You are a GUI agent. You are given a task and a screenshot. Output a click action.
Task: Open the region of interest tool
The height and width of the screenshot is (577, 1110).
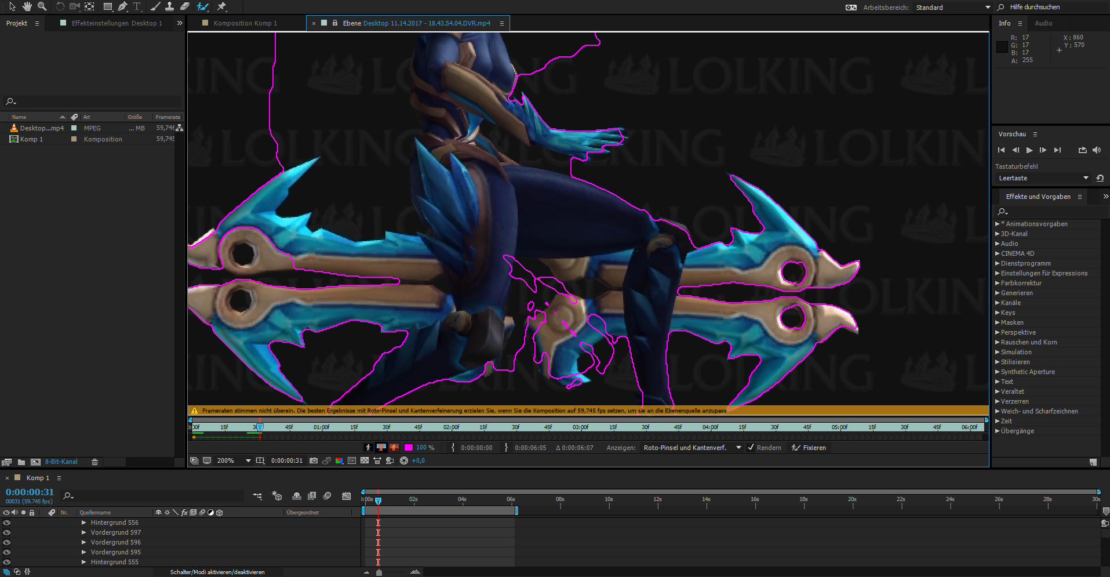[352, 460]
